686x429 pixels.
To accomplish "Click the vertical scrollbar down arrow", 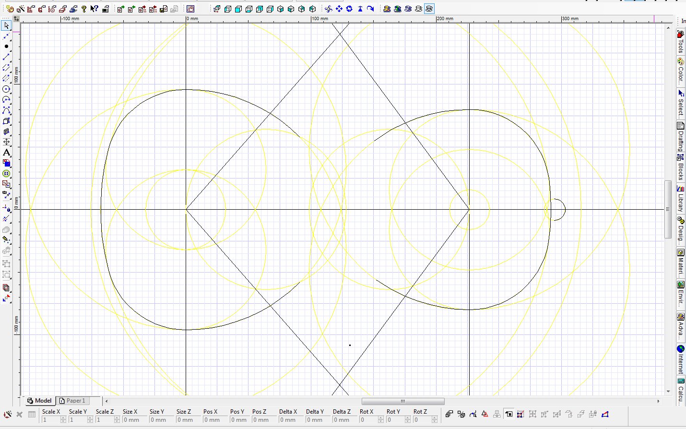I will (668, 392).
